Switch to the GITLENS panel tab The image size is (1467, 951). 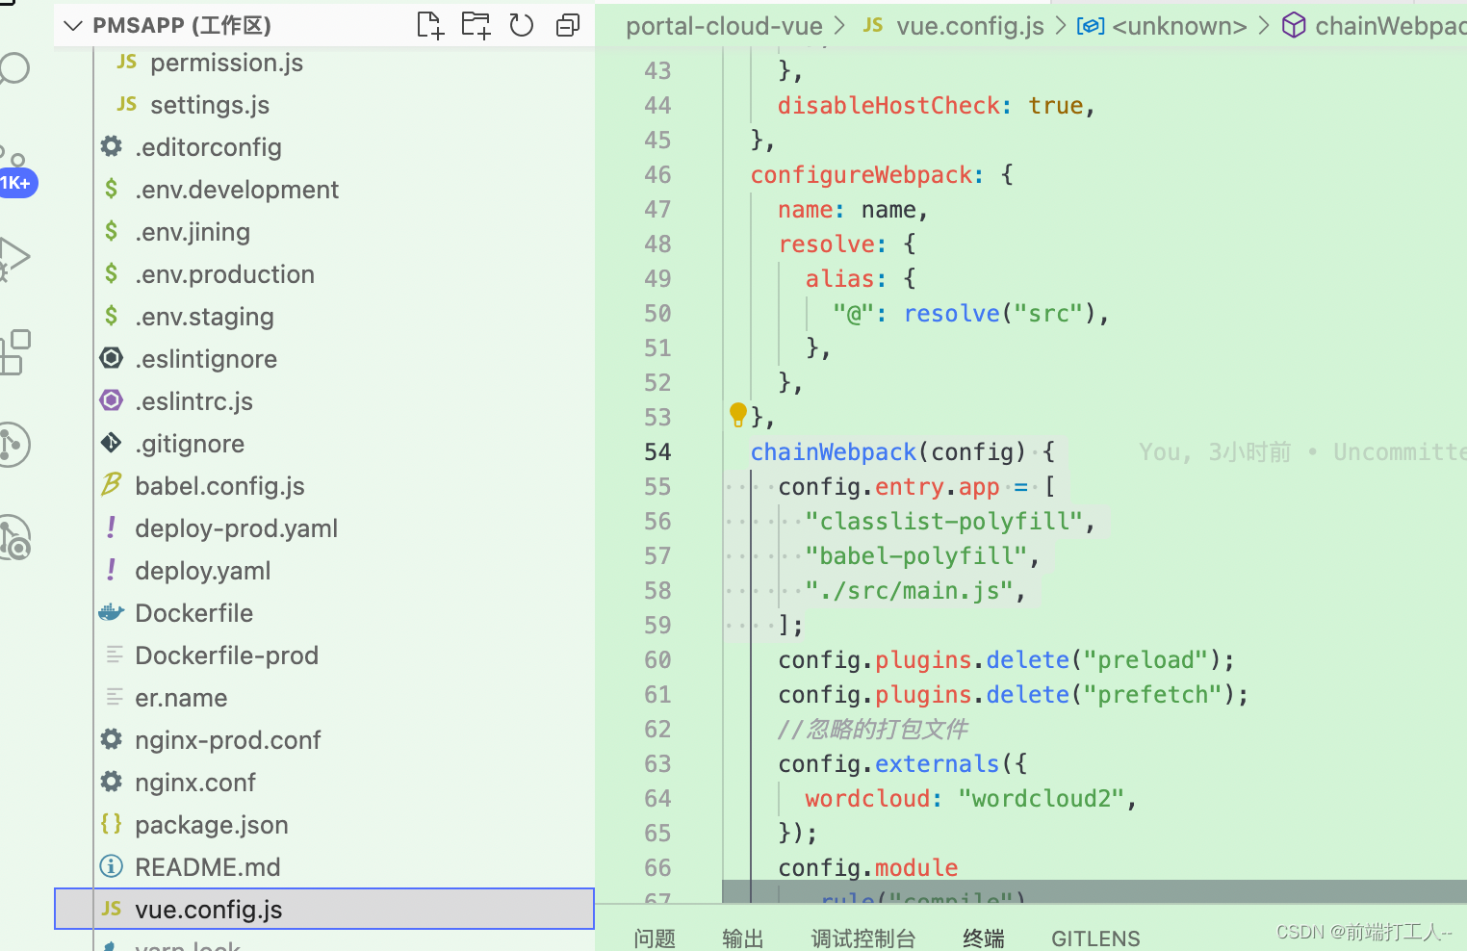[x=1094, y=938]
